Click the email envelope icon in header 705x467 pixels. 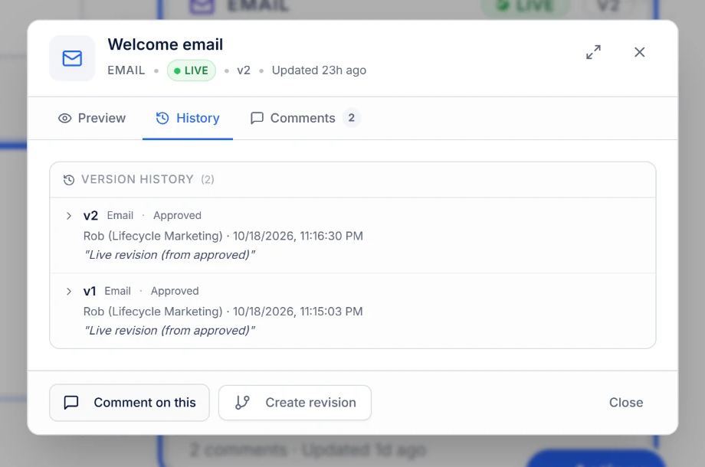72,58
